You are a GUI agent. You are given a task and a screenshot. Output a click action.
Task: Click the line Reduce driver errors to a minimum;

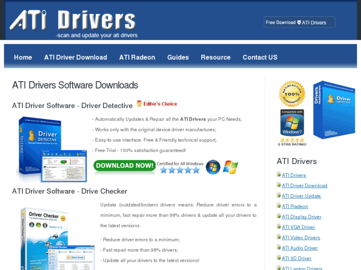140,239
